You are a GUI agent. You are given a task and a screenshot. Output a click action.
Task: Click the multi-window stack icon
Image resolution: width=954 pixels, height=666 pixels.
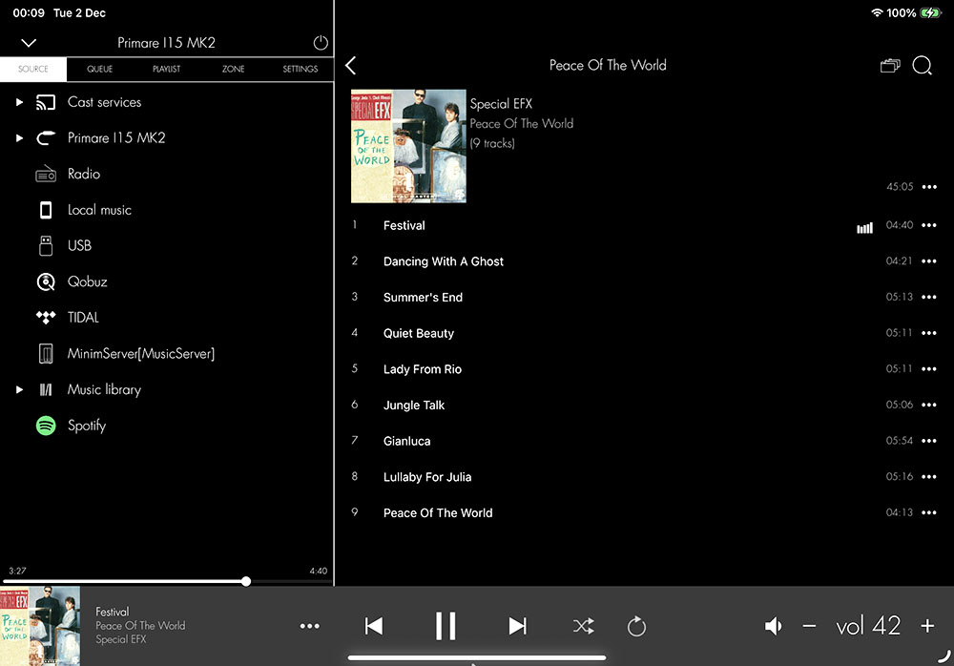click(889, 66)
